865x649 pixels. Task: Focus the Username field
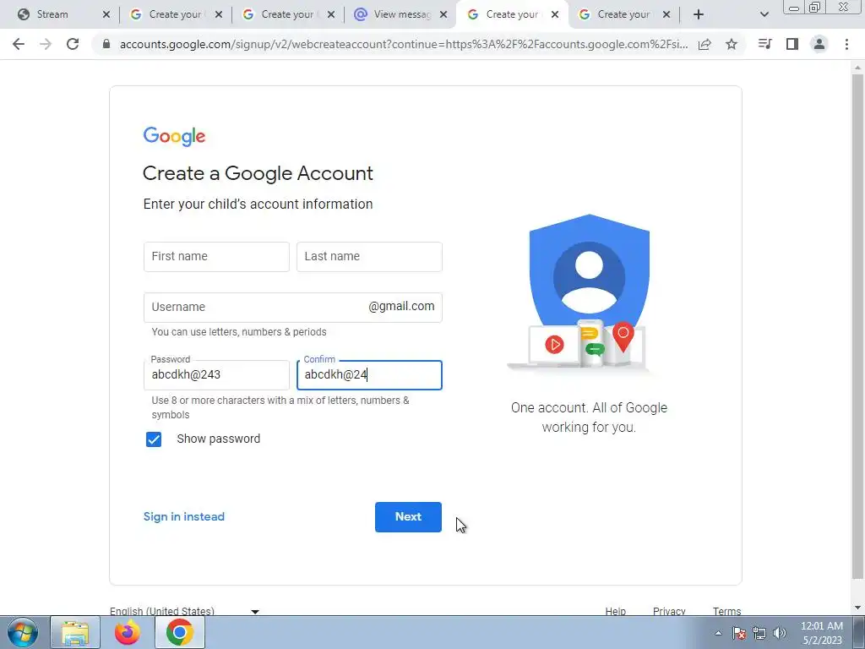pos(293,308)
